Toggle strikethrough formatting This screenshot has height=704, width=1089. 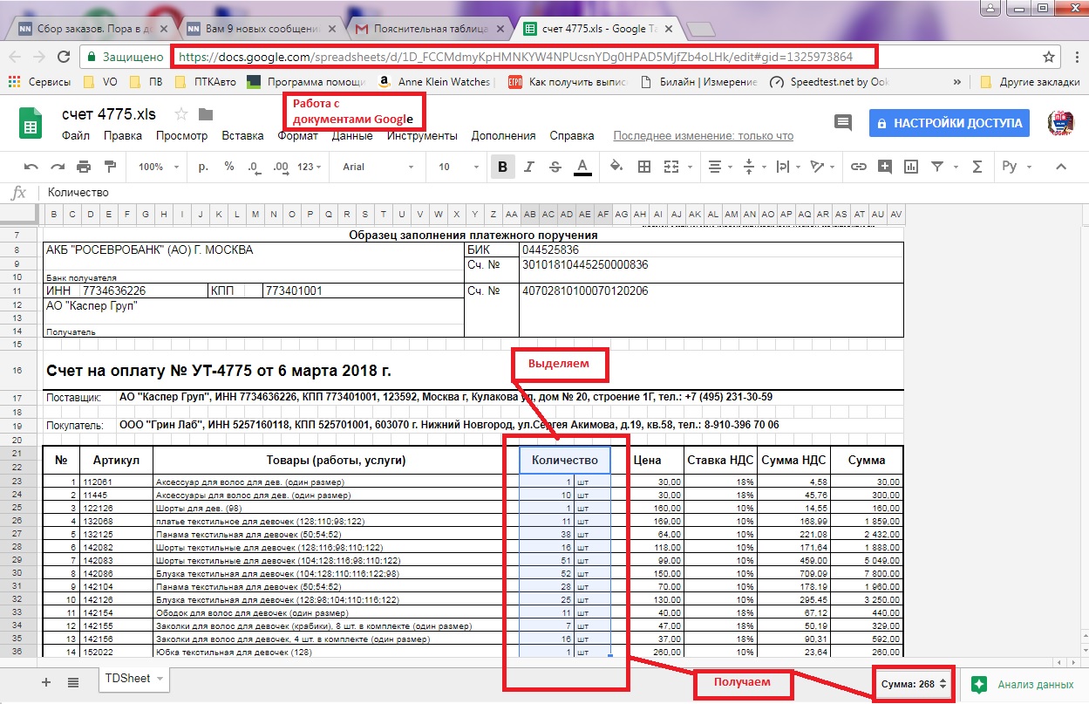555,167
